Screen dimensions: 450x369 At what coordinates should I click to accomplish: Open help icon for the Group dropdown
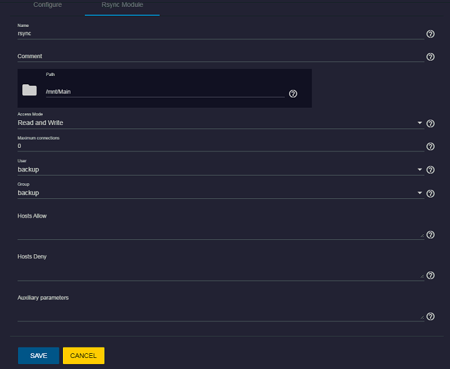(x=430, y=193)
